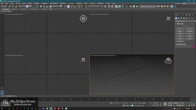The width and height of the screenshot is (196, 110).
Task: Open the Select by Name list icon
Action: point(30,6)
